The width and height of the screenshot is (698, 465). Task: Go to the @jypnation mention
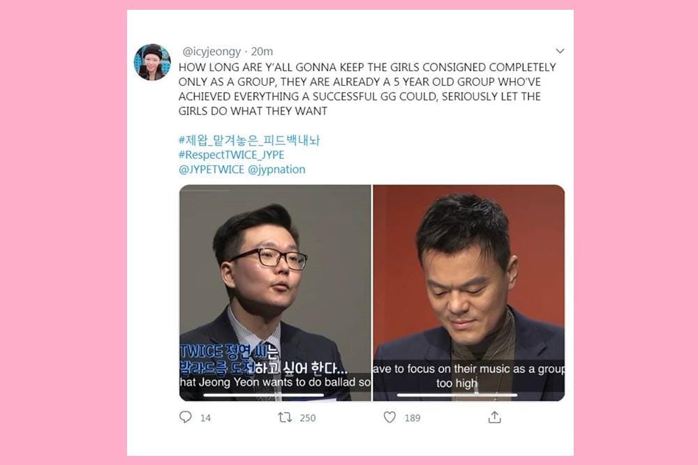point(276,169)
